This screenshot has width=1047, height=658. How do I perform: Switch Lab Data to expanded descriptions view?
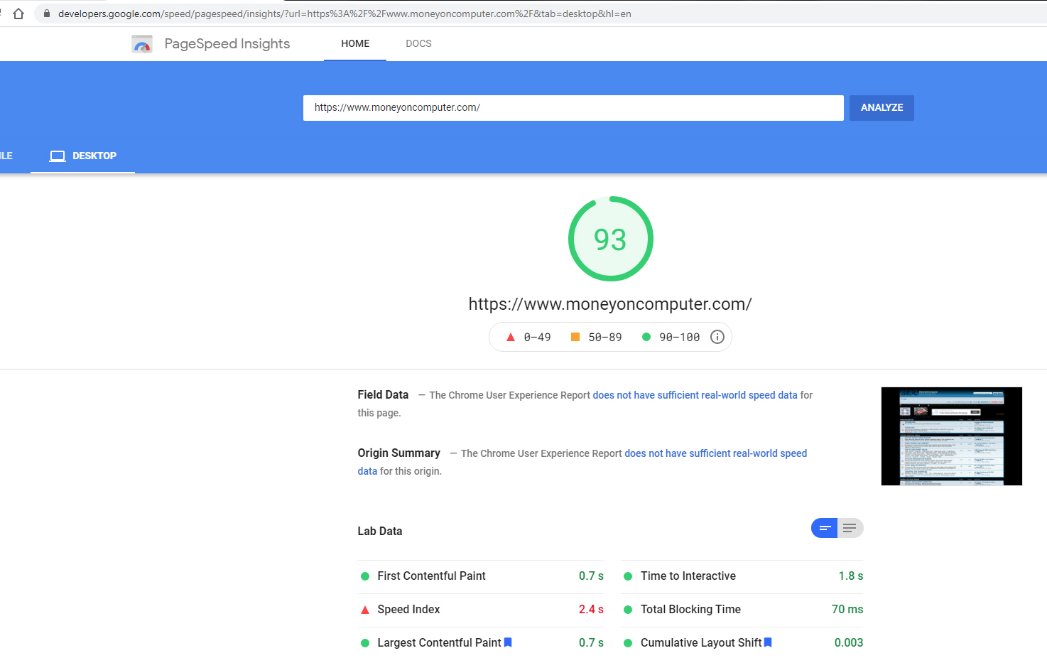click(x=850, y=528)
